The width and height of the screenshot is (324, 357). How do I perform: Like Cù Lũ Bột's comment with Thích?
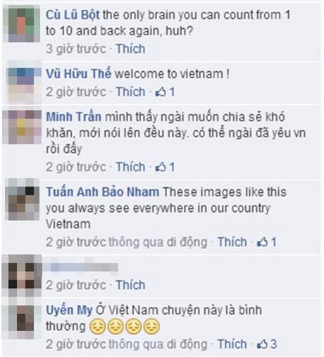[x=131, y=49]
